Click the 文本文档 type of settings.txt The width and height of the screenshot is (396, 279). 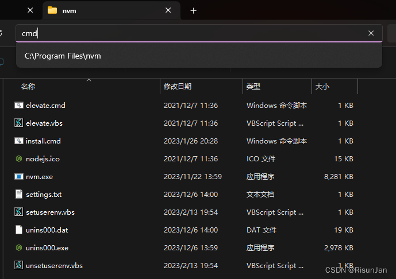[260, 195]
